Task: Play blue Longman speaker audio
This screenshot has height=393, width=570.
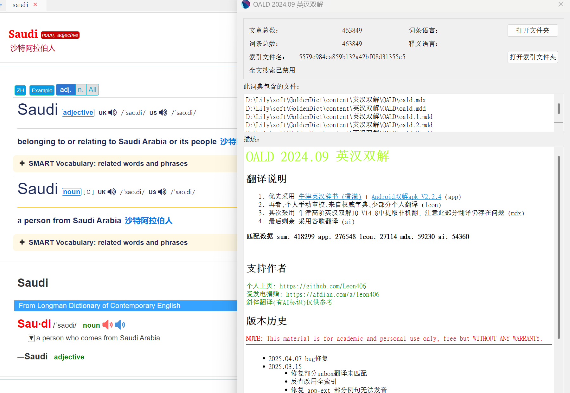Action: pyautogui.click(x=120, y=325)
